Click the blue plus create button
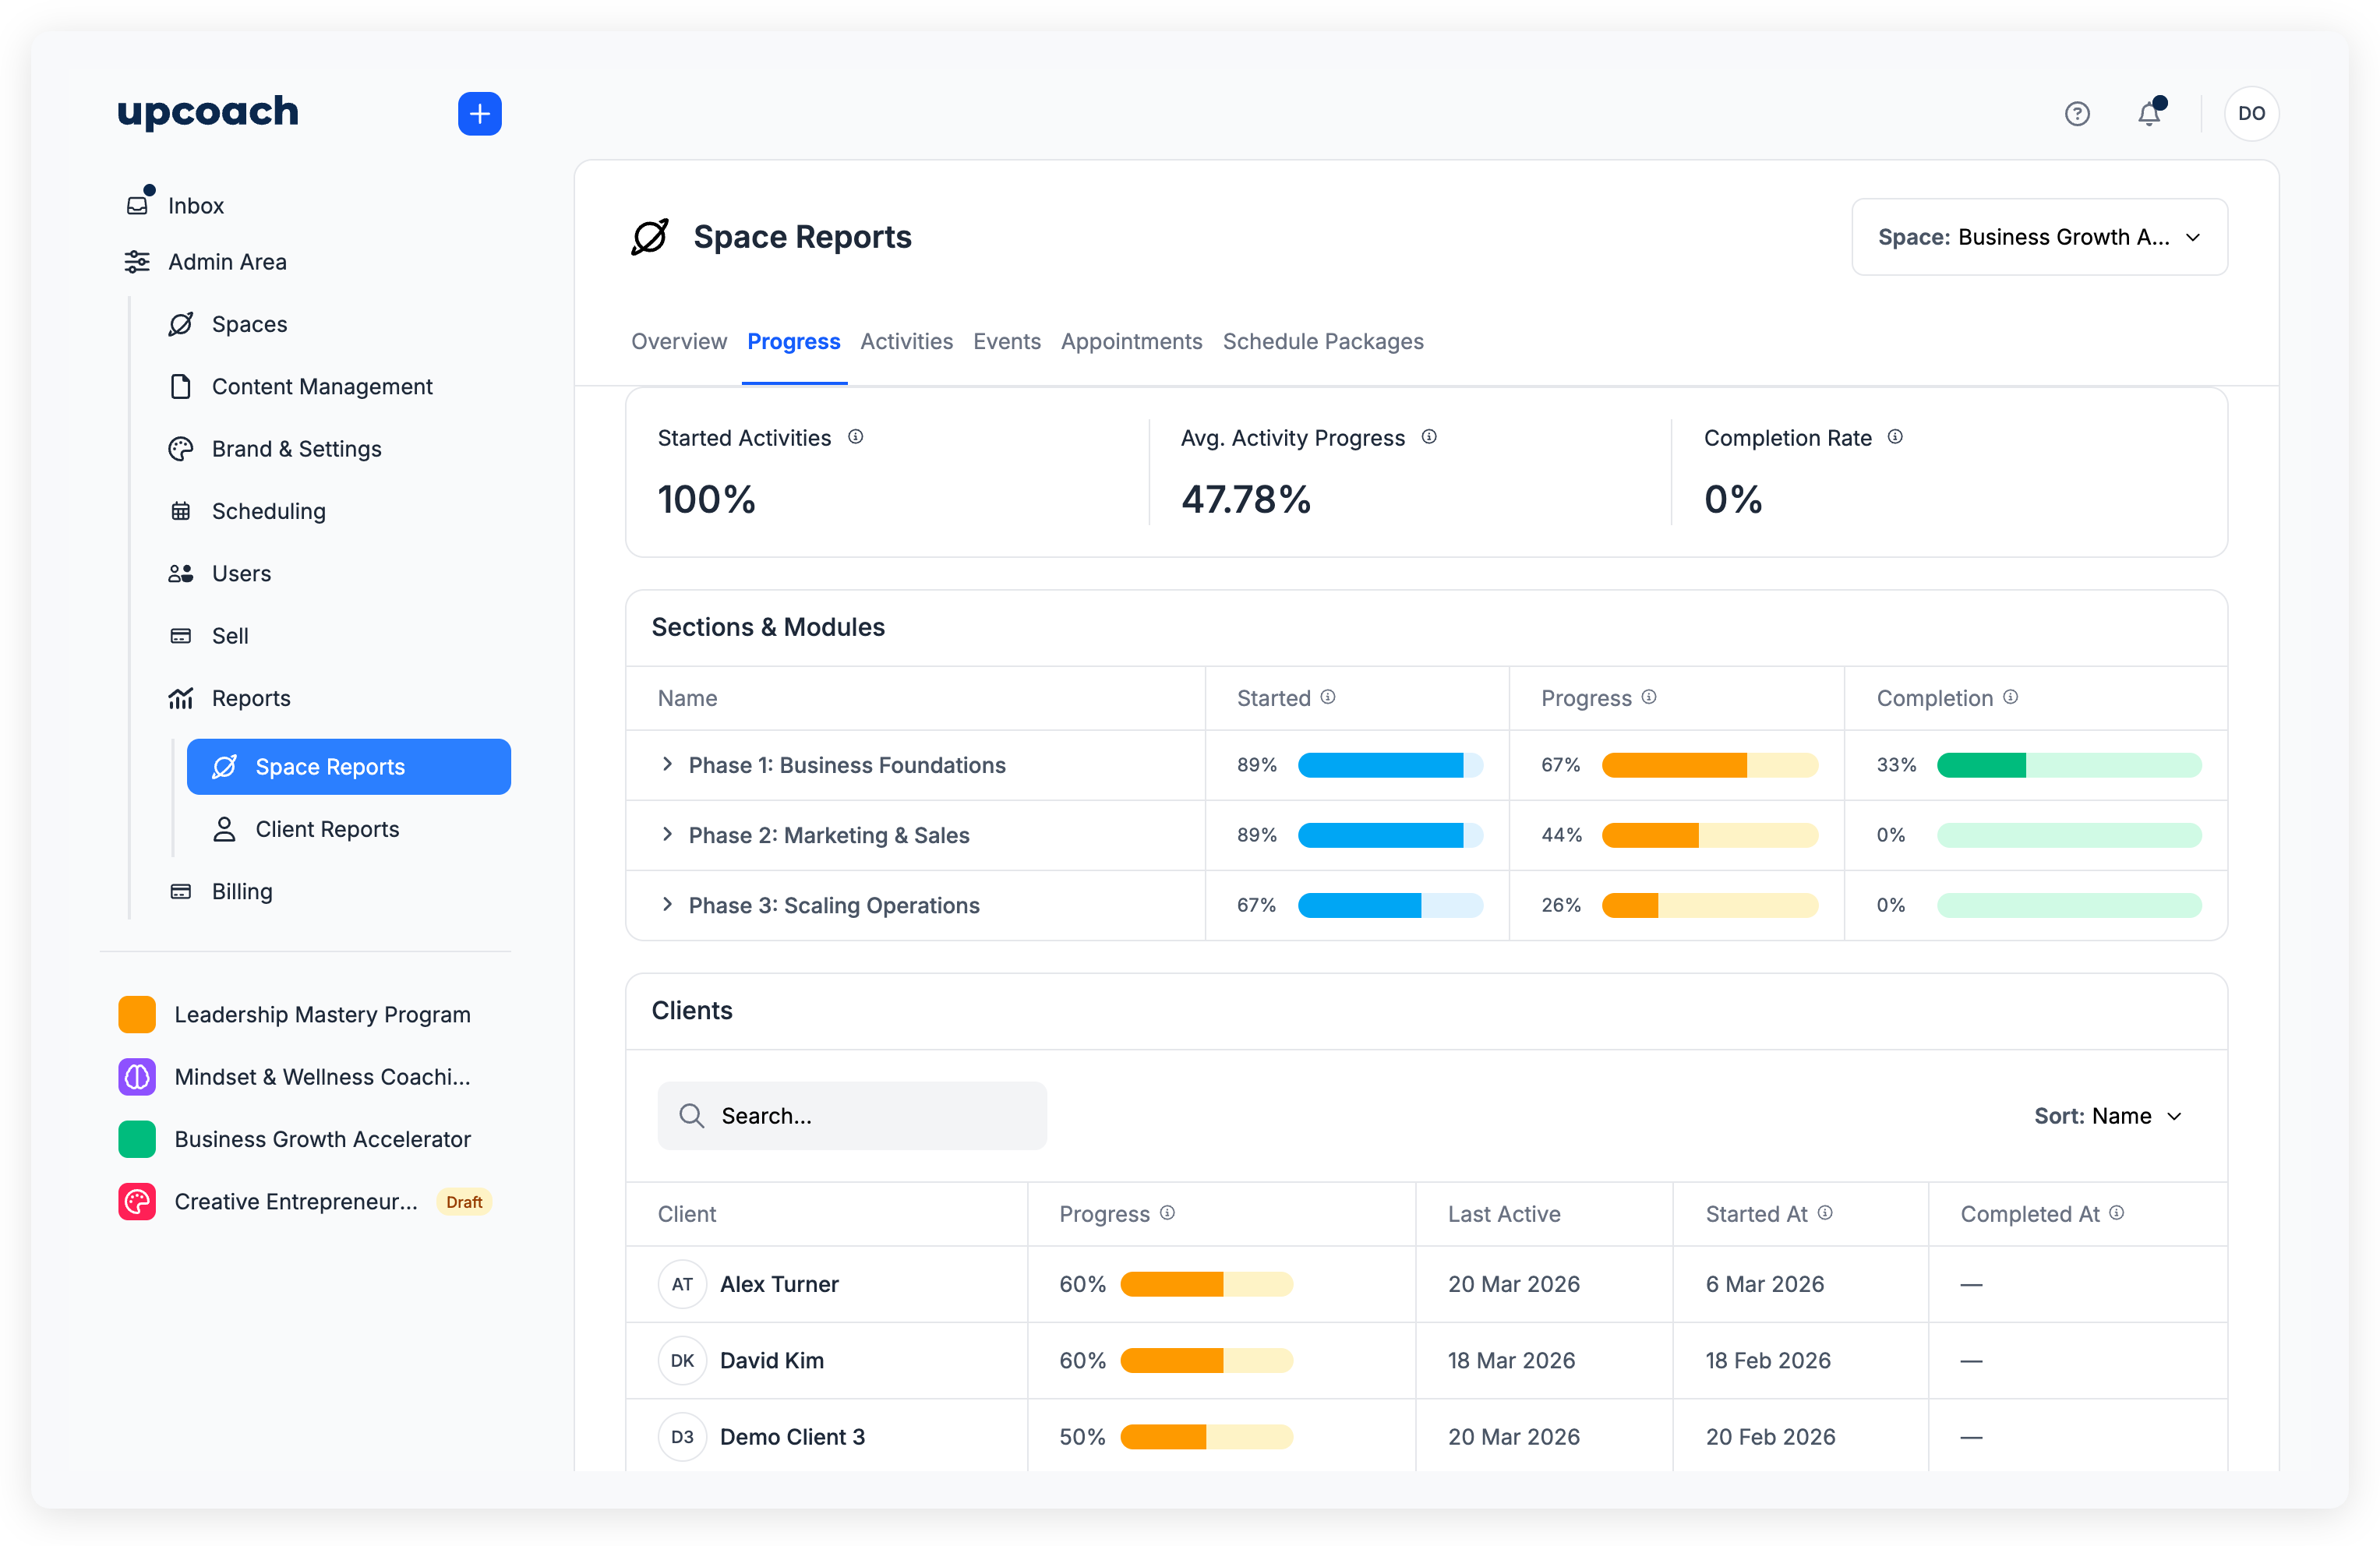 coord(479,113)
